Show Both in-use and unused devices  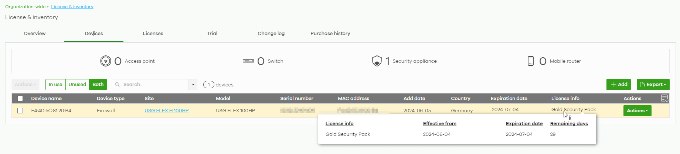(x=98, y=85)
